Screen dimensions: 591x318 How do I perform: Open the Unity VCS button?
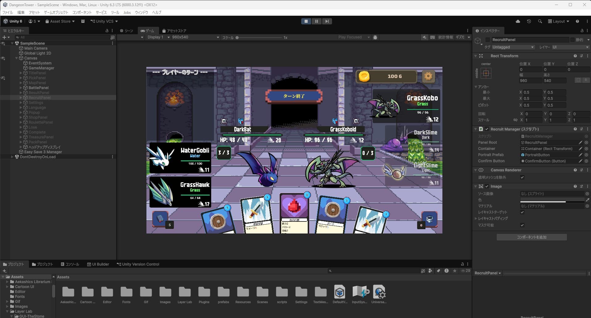(x=104, y=21)
